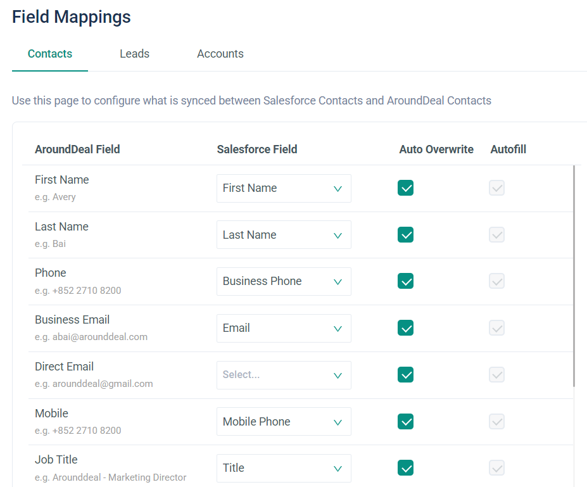Disable Auto Overwrite for Phone
This screenshot has width=587, height=487.
[x=405, y=281]
